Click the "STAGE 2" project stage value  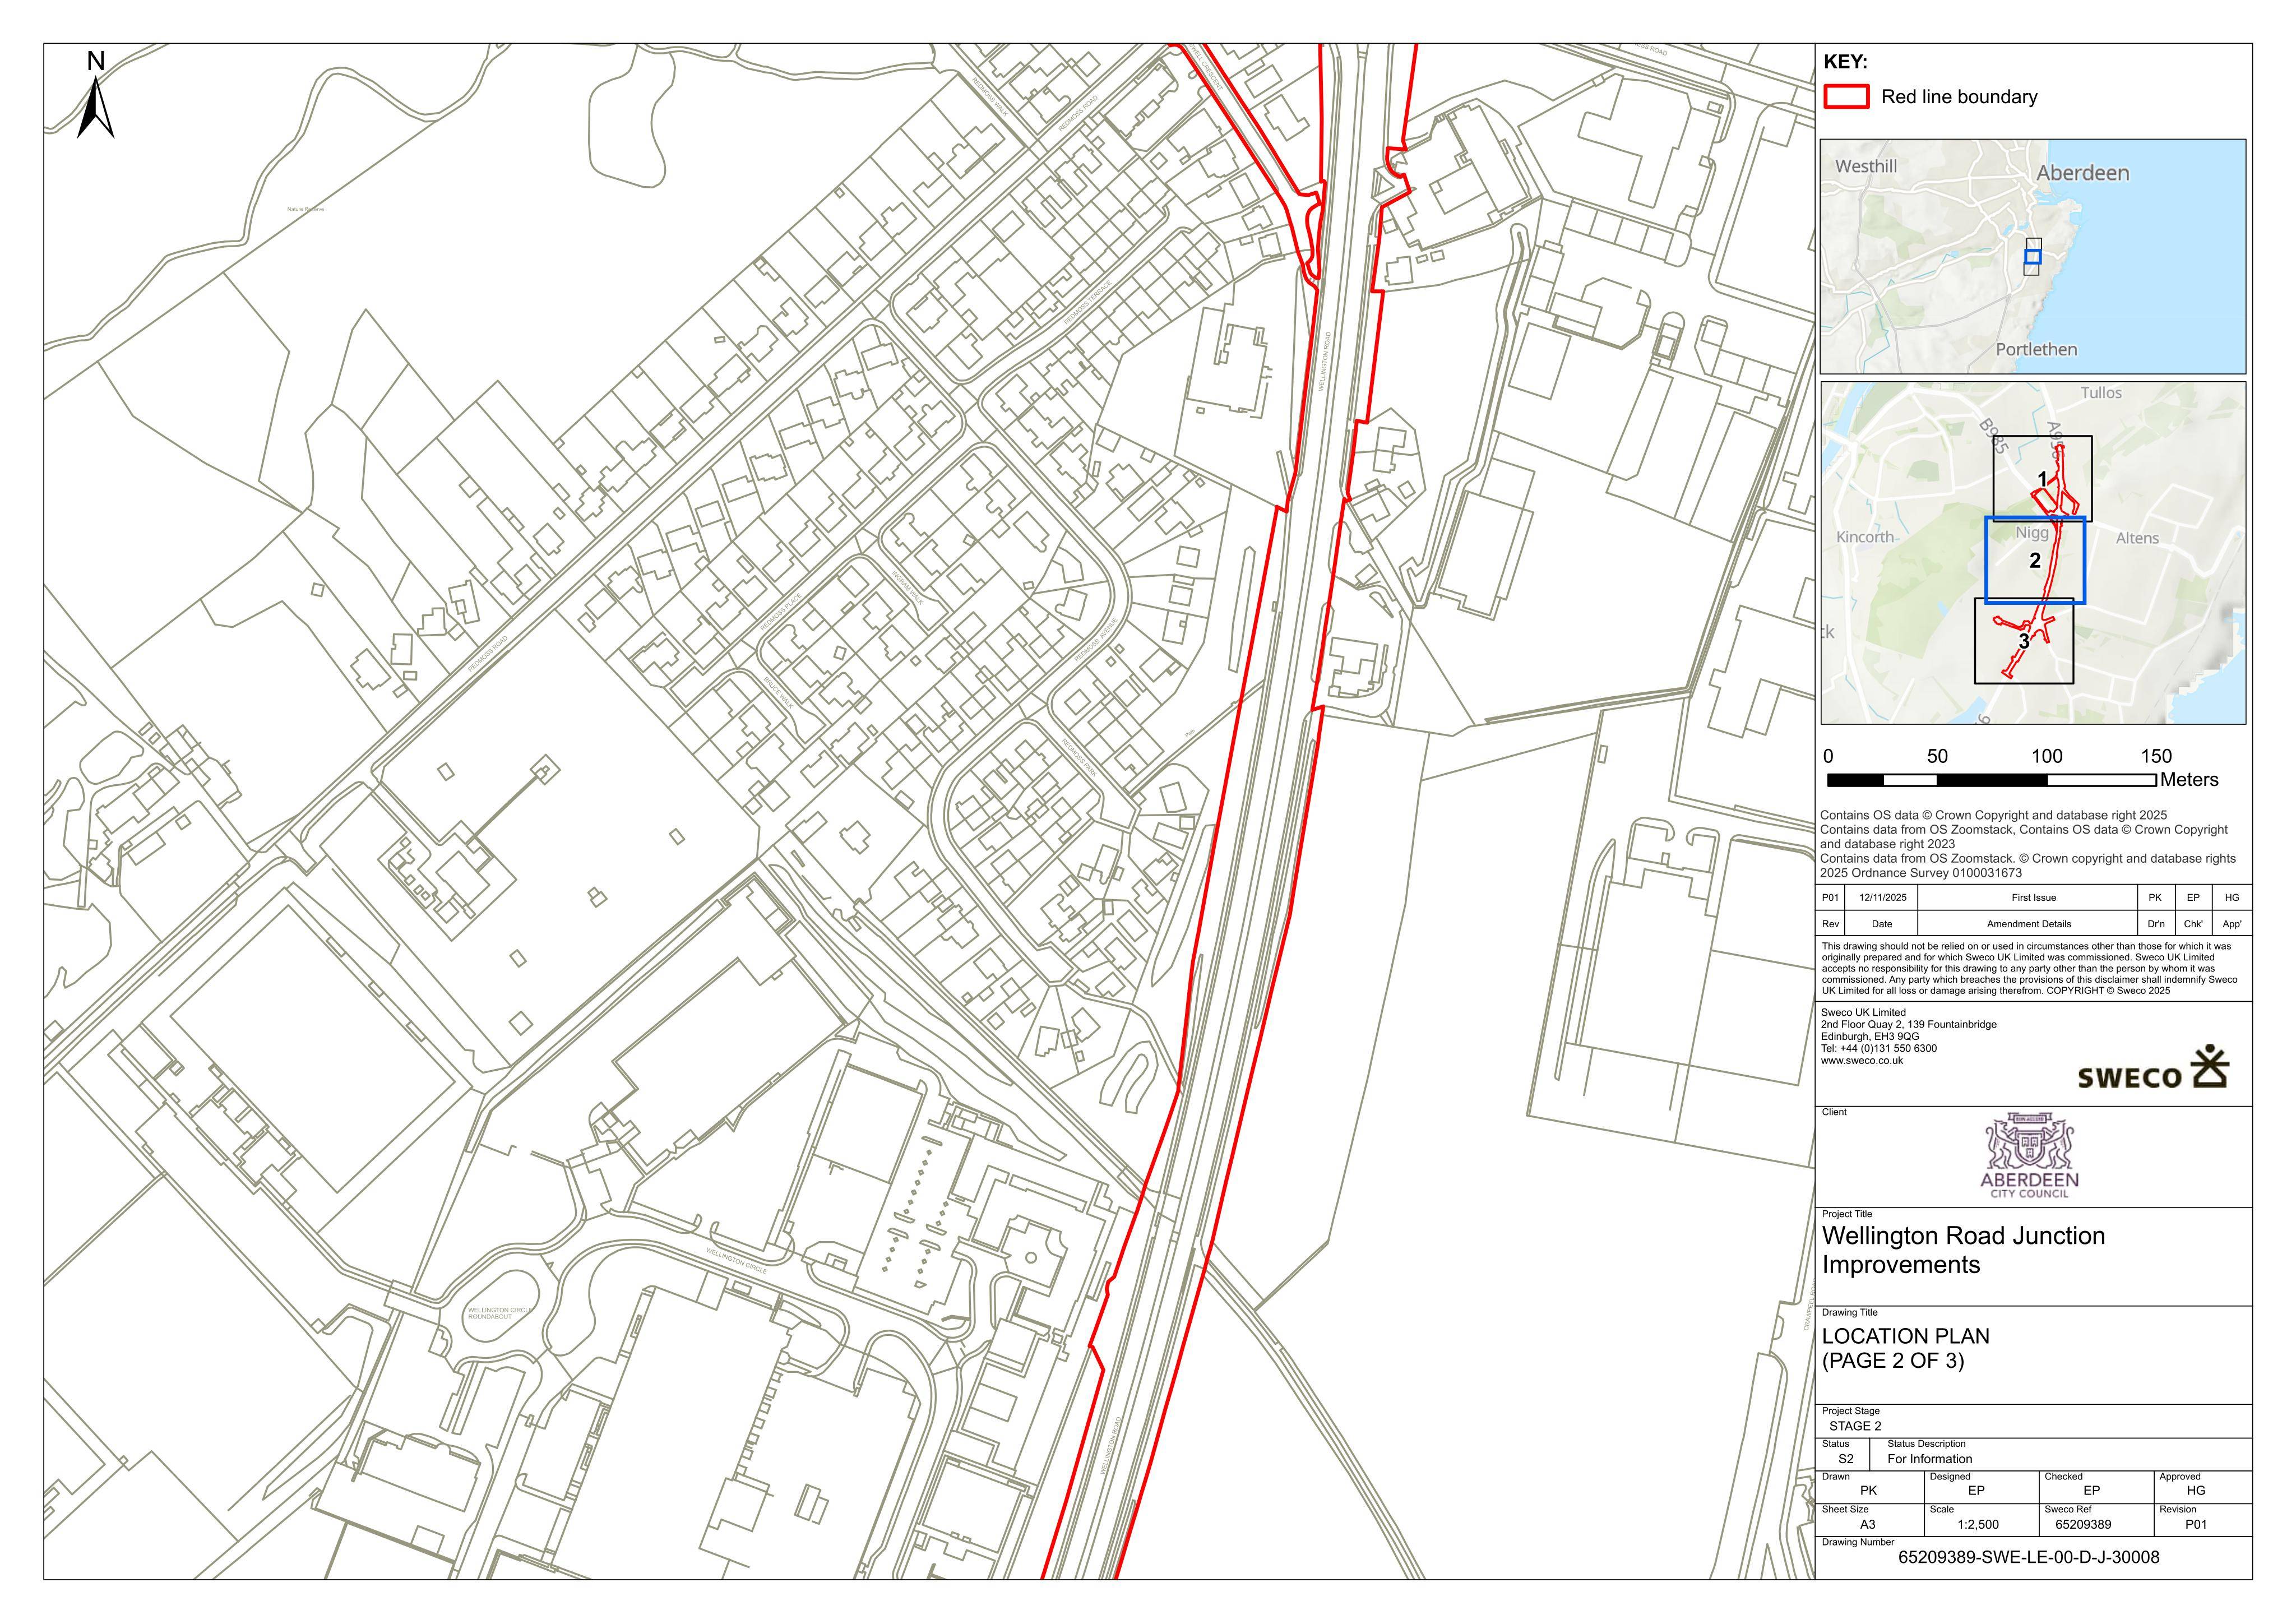(x=1855, y=1426)
